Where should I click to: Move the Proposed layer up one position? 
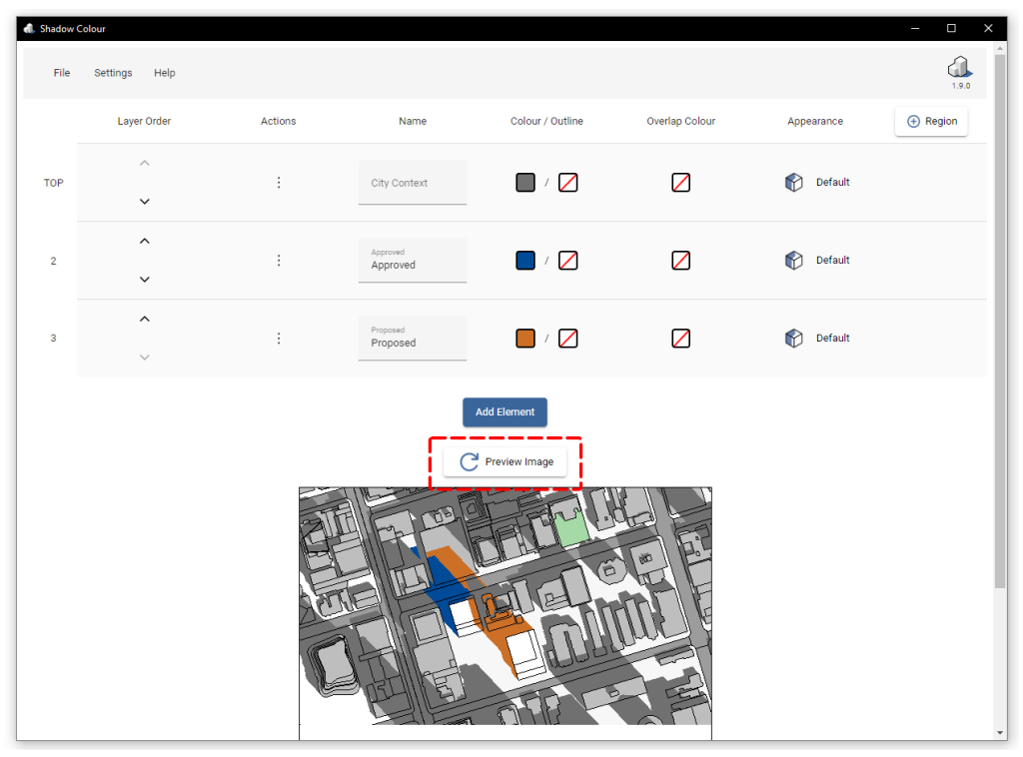tap(144, 318)
